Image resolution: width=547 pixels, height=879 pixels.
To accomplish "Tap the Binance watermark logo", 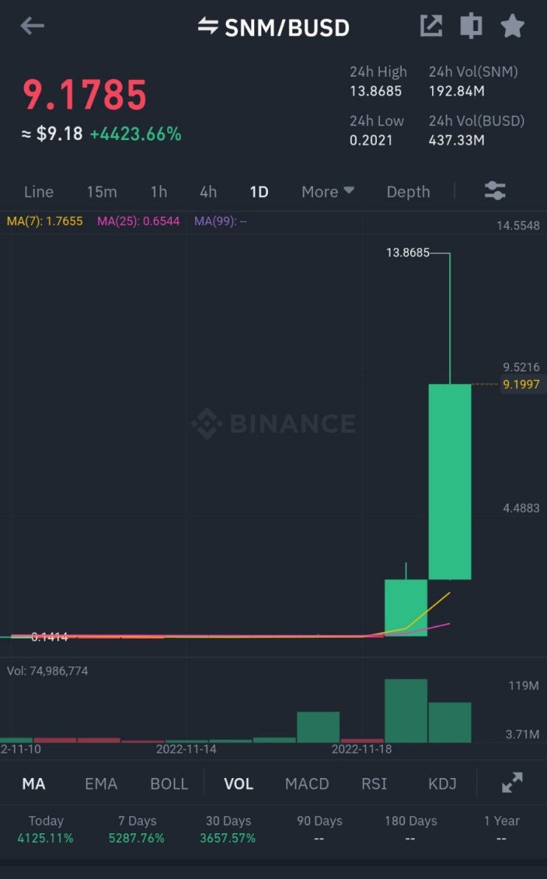I will (274, 423).
